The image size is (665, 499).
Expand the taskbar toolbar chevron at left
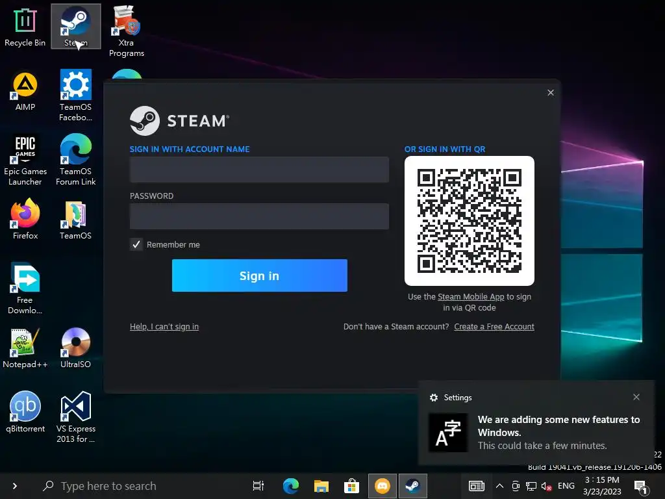(15, 486)
